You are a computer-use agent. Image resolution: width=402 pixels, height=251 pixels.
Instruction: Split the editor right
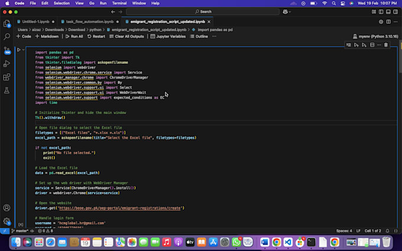tap(388, 22)
